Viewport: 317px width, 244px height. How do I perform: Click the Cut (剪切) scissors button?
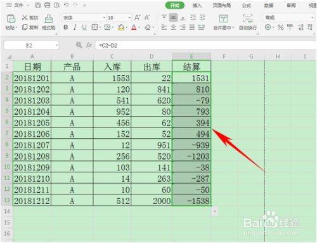(30, 18)
